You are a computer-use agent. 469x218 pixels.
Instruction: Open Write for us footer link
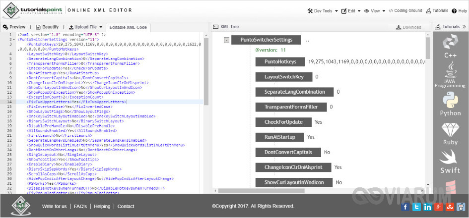[x=55, y=206]
